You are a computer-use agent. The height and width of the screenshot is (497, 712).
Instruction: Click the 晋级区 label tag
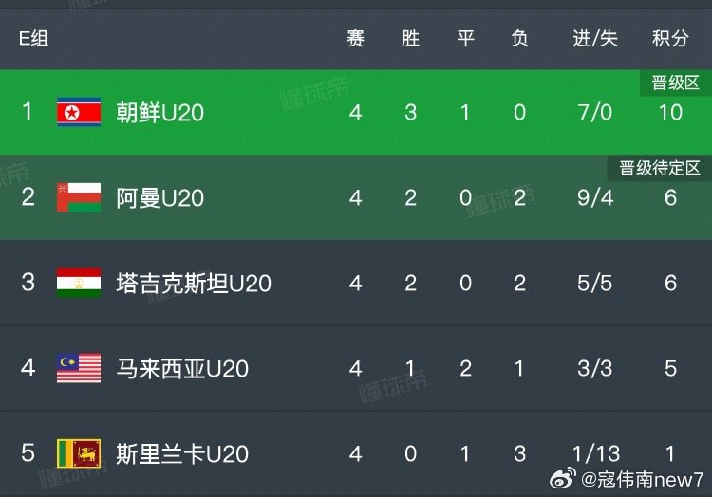[x=676, y=83]
